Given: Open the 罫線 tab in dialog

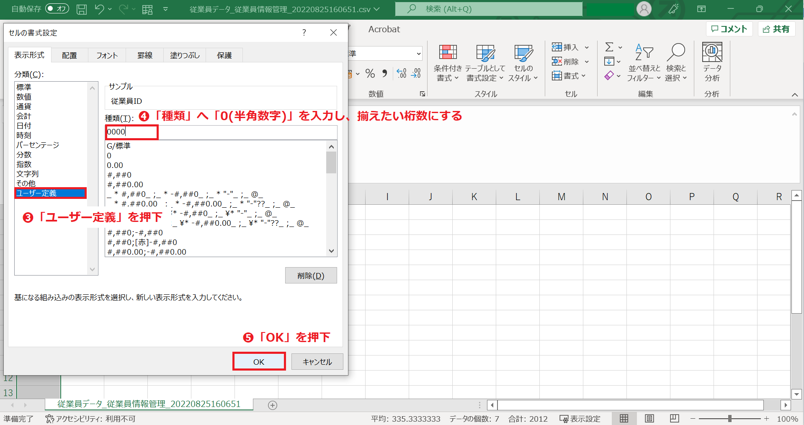Looking at the screenshot, I should point(145,55).
